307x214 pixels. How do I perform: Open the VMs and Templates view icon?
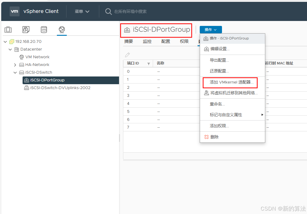coord(26,30)
